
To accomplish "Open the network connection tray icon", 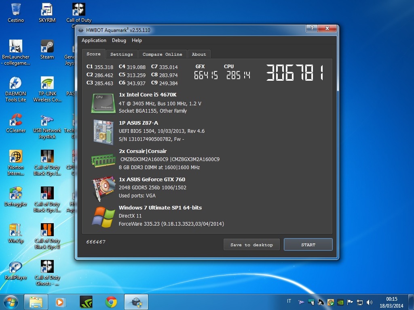I will coord(359,302).
